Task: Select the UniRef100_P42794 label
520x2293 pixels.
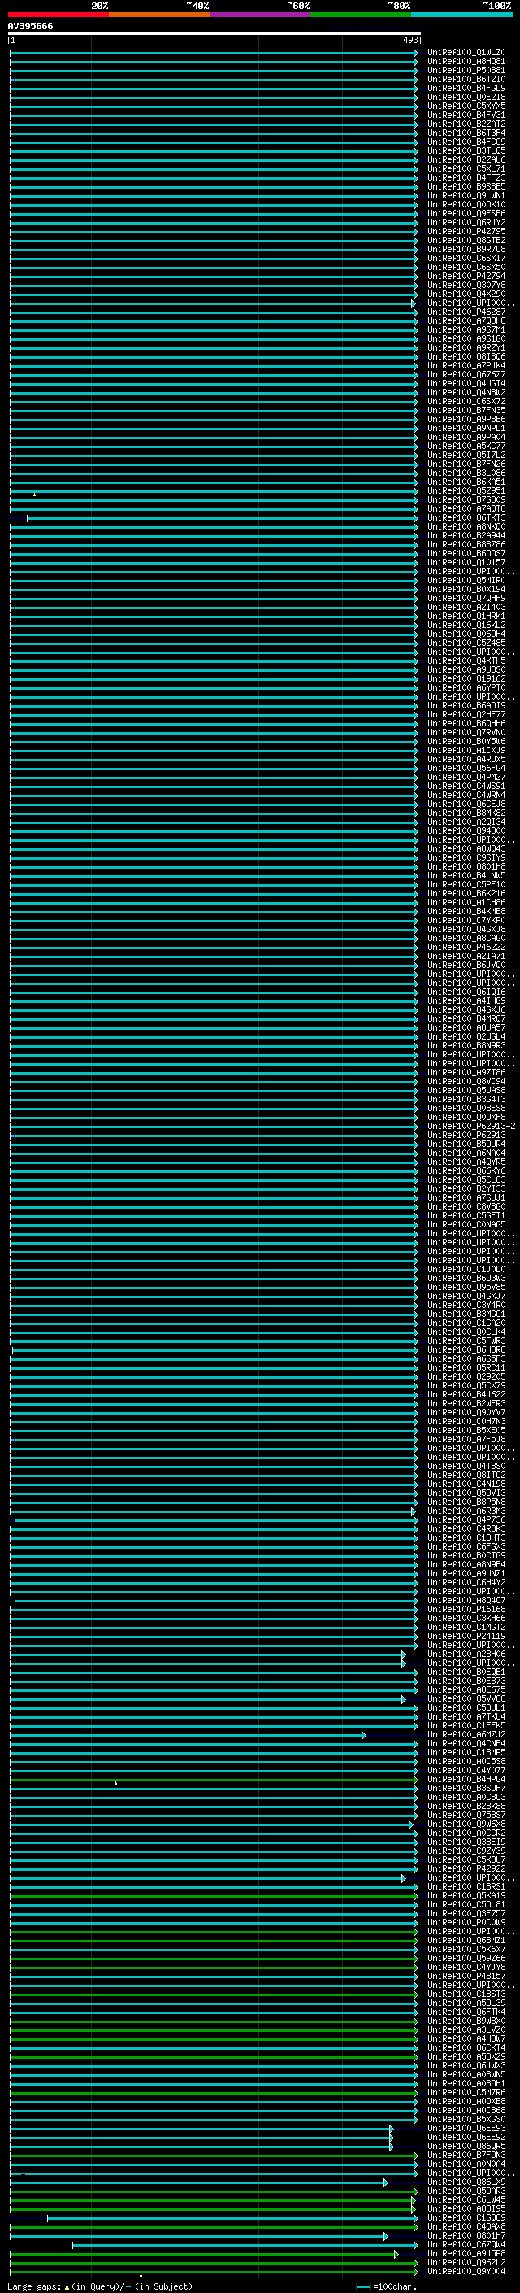Action: click(x=466, y=276)
